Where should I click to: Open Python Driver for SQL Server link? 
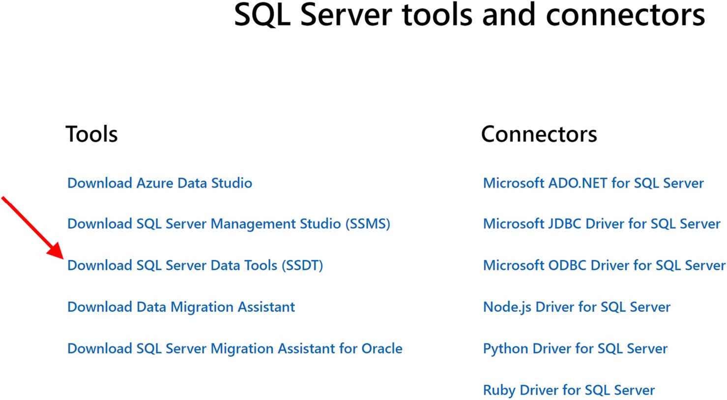tap(575, 349)
